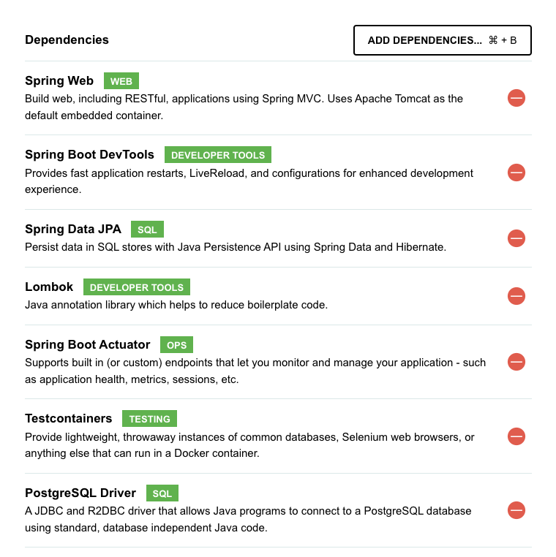Remove the Lombok dependency
556x557 pixels.
tap(516, 296)
